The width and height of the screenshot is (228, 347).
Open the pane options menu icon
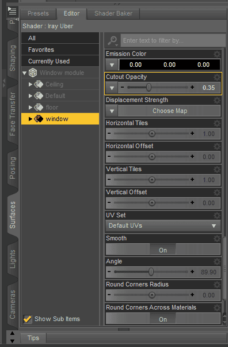[12, 11]
